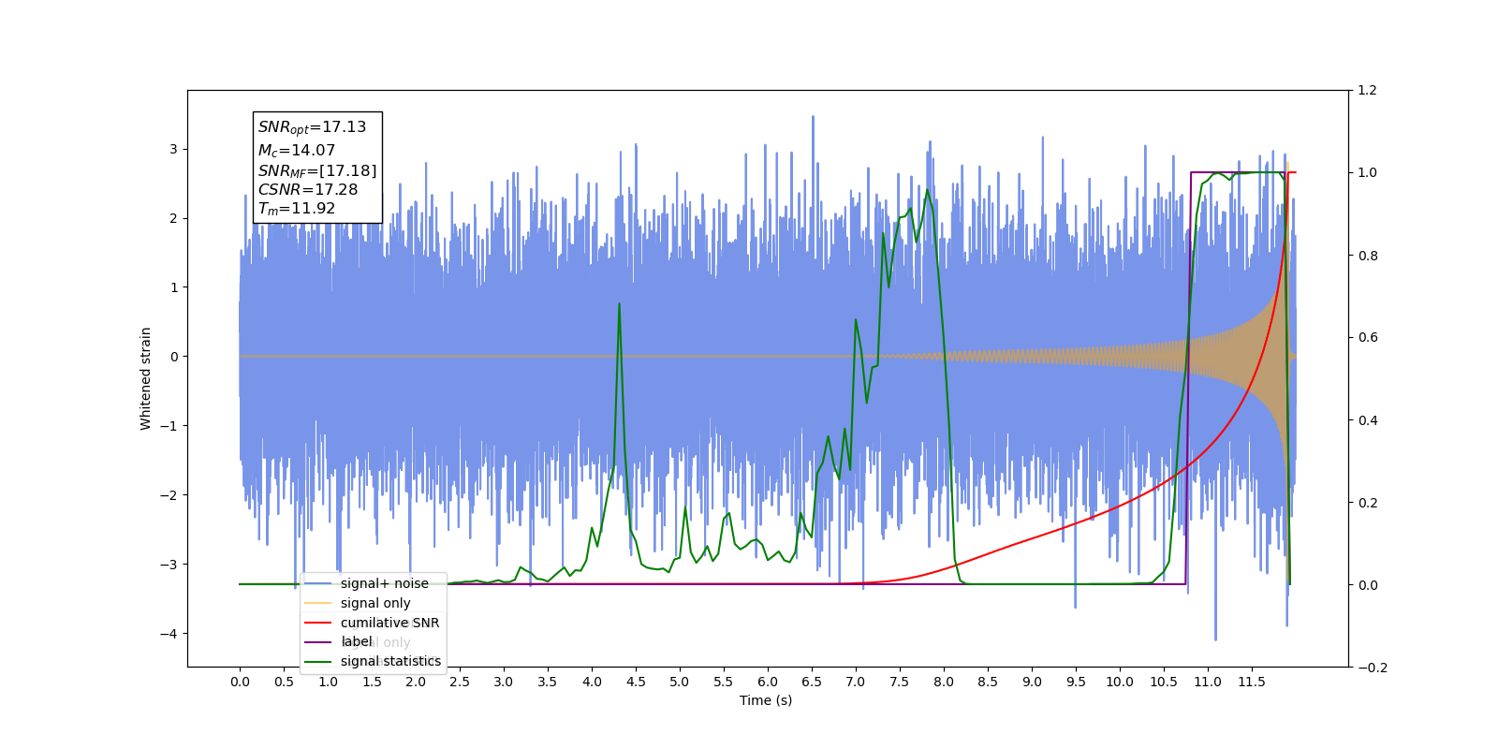
Task: Click the 0.6 tick on the right axis
Action: (1367, 337)
